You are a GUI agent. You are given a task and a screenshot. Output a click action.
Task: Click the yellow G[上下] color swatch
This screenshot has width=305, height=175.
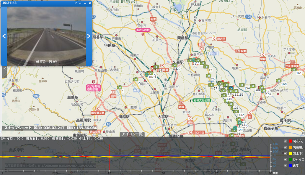(x=290, y=153)
